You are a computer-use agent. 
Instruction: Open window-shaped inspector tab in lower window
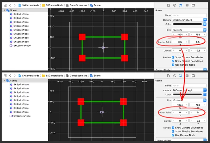[x=193, y=76]
